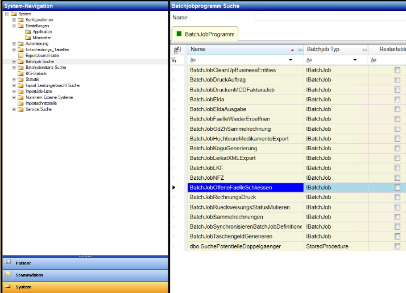Toggle Restartable checkbox for BatchJobCleanUpBusinessEntities
The height and width of the screenshot is (293, 406).
point(397,70)
